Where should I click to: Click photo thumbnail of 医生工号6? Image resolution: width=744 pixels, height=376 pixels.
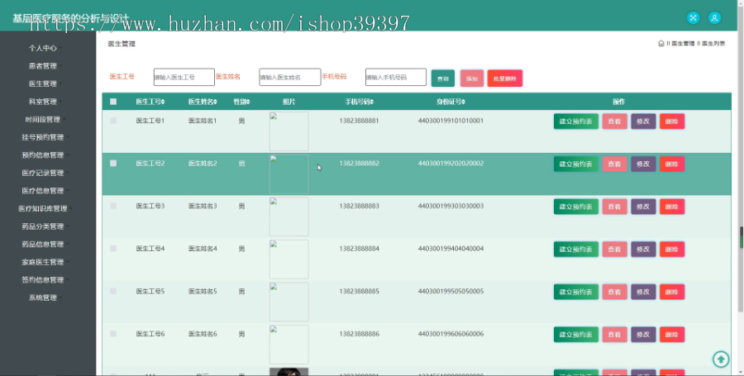[289, 345]
